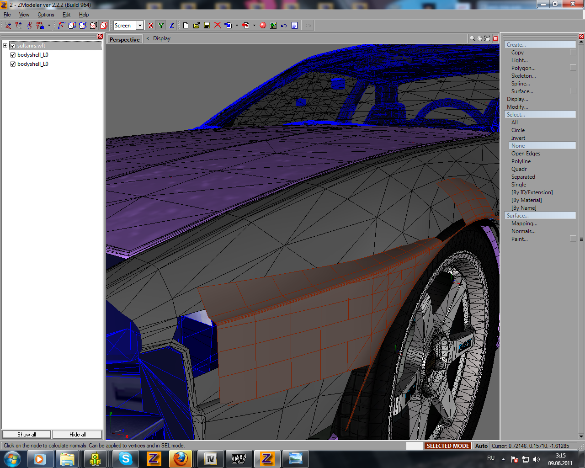Screen dimensions: 585x468
Task: Toggle the Polygon option box
Action: (573, 68)
